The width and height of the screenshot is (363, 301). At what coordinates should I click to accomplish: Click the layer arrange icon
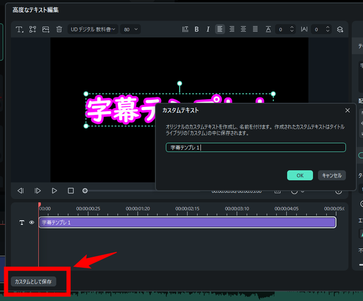(340, 30)
